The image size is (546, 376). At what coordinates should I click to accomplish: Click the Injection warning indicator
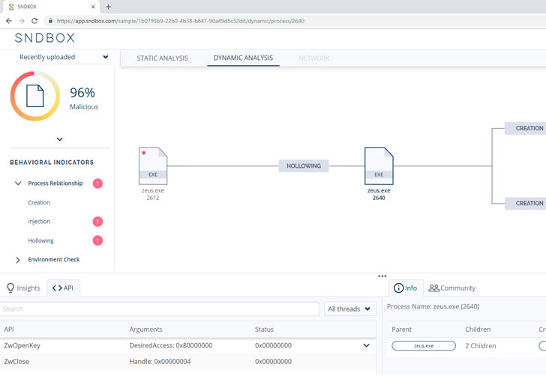[97, 222]
